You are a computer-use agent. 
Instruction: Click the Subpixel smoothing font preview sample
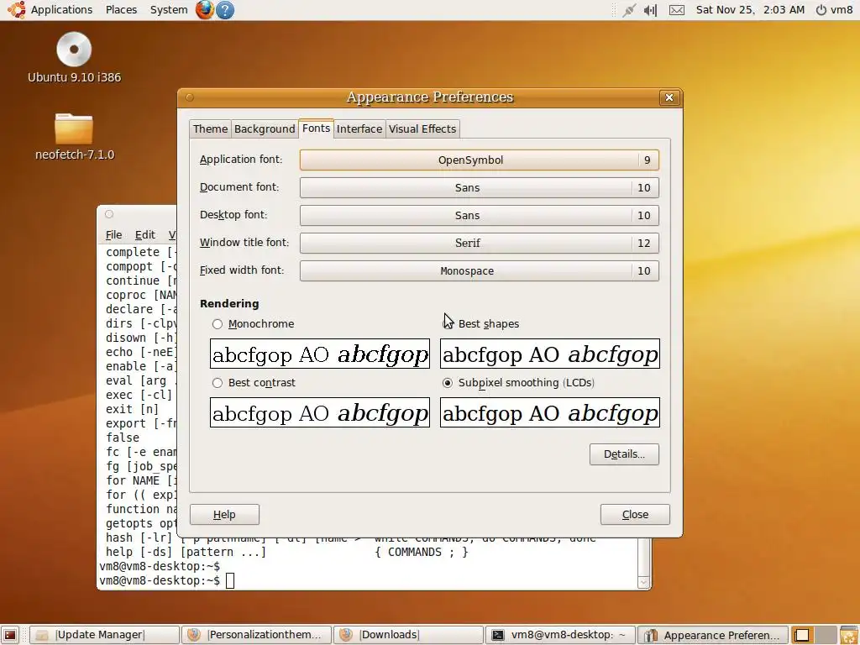tap(549, 412)
